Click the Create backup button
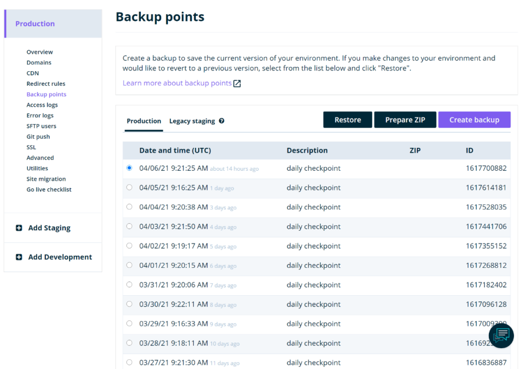 click(x=474, y=119)
